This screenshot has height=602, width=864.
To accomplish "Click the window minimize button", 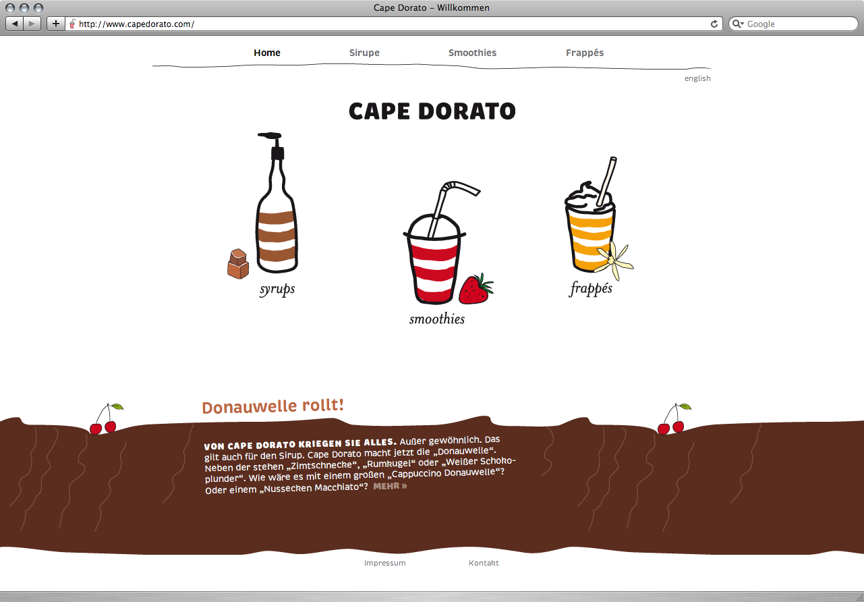I will tap(26, 7).
